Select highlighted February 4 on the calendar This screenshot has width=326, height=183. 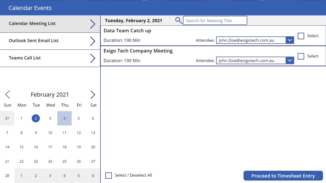(64, 118)
